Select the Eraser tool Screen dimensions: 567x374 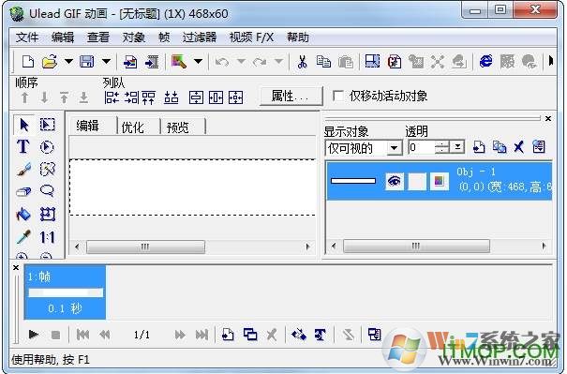(23, 192)
